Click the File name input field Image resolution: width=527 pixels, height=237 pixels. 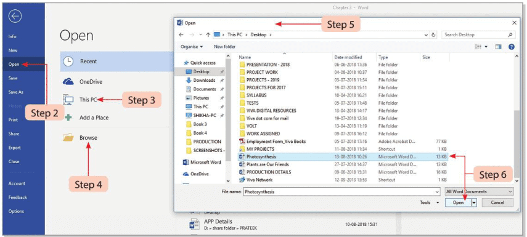point(341,191)
